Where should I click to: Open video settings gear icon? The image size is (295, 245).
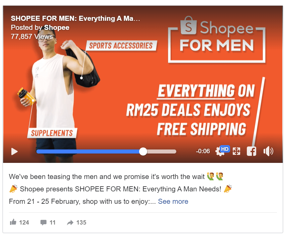219,152
